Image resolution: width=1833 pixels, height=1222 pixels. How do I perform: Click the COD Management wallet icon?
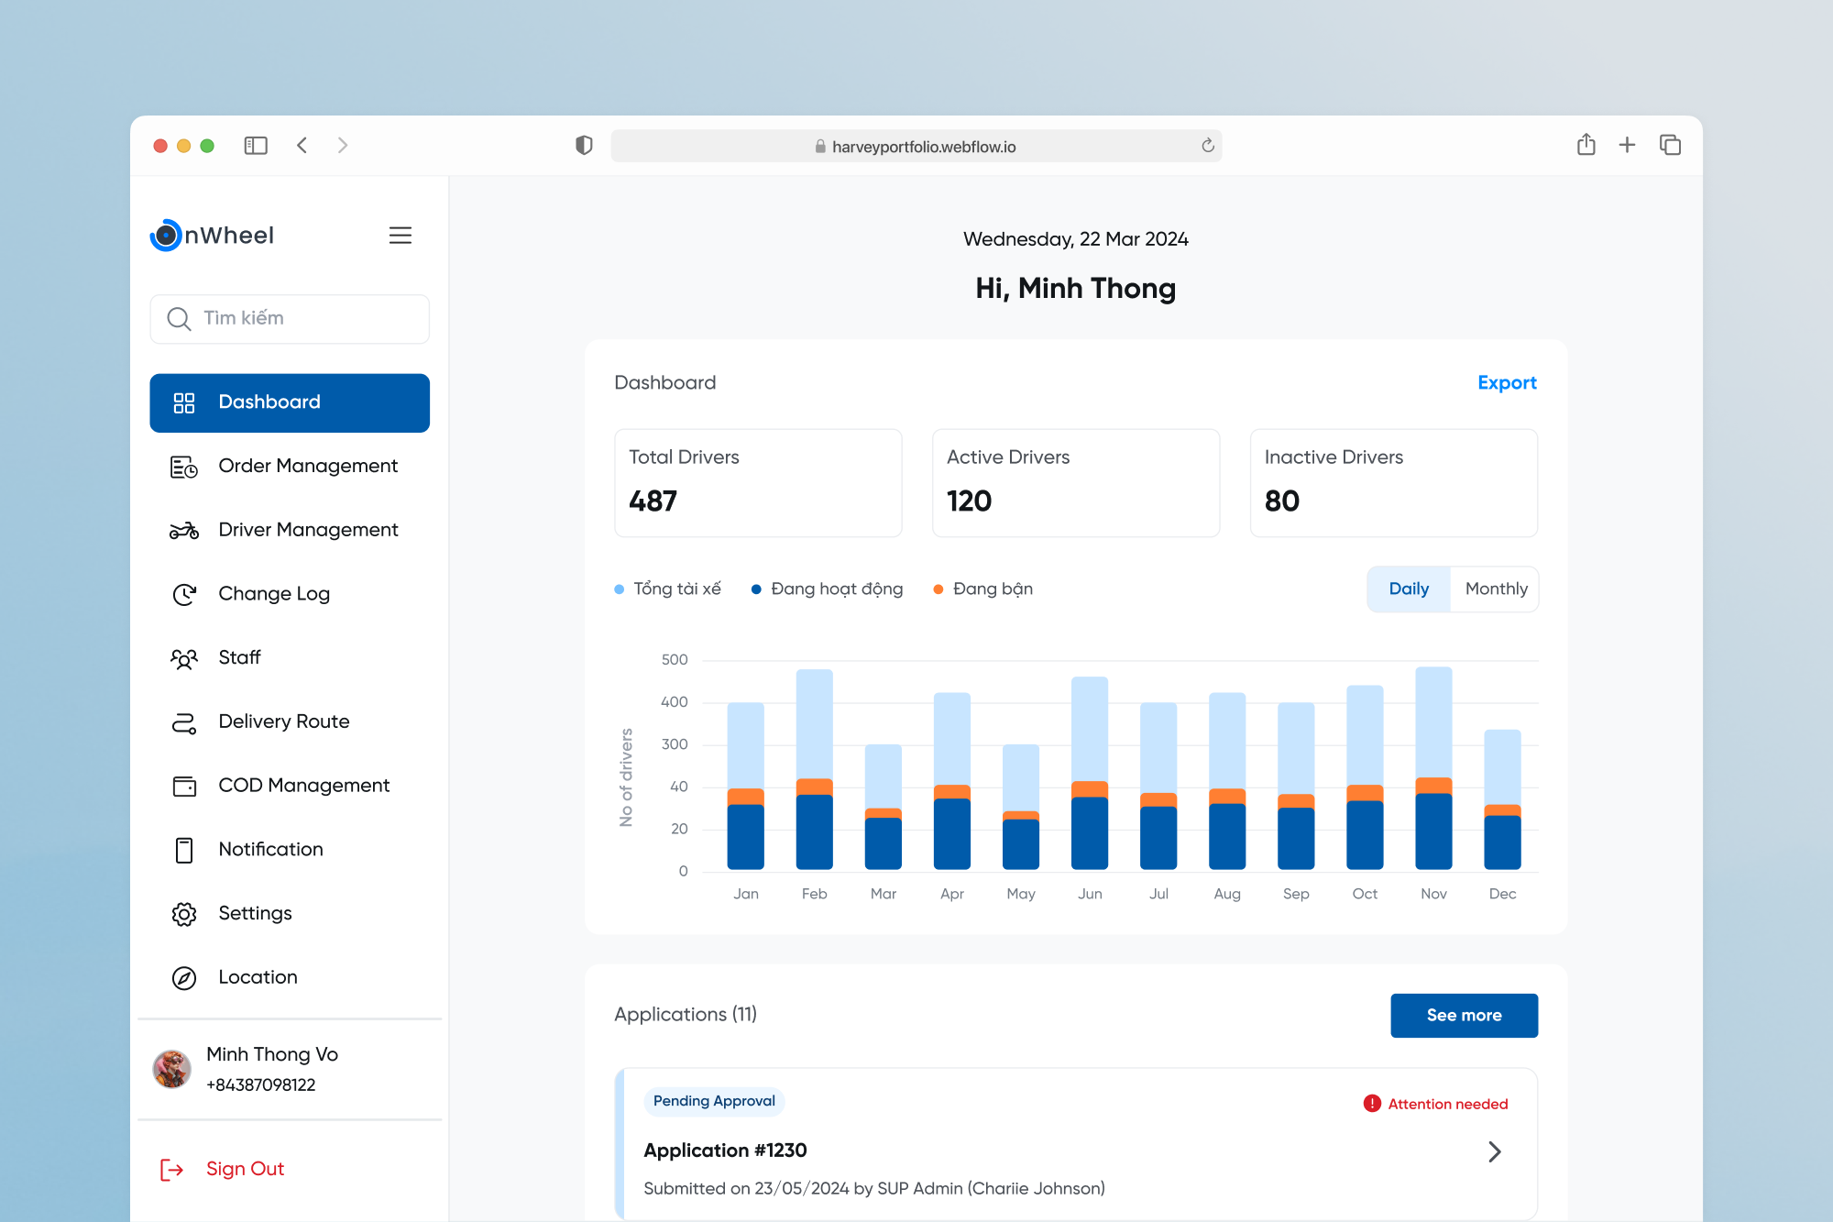coord(183,787)
